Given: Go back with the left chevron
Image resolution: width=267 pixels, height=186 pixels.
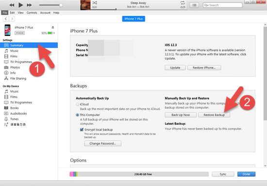Looking at the screenshot, I should pyautogui.click(x=6, y=19).
